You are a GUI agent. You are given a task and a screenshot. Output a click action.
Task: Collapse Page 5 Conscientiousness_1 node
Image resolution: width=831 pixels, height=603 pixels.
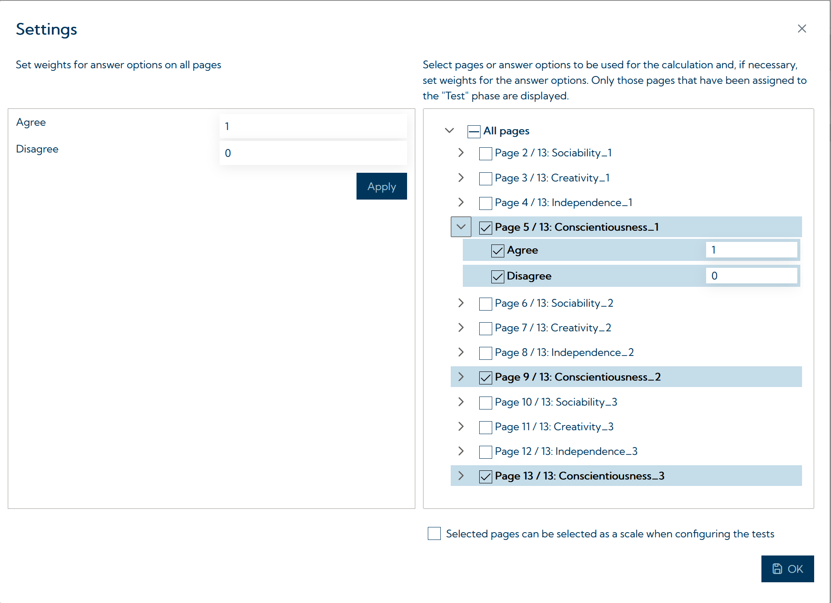click(x=461, y=227)
